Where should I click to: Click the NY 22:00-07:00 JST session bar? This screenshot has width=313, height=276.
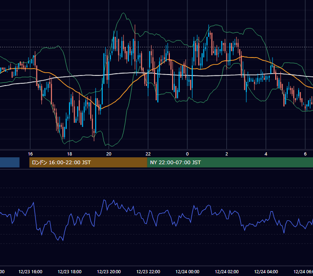[x=230, y=162]
